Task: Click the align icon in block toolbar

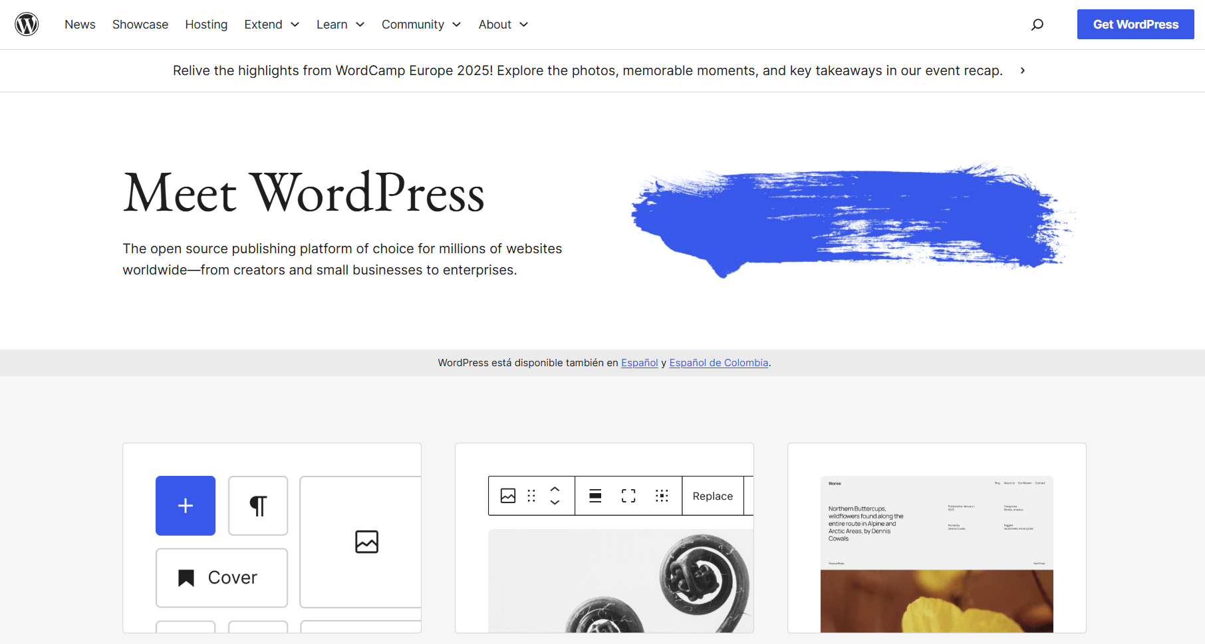Action: [x=595, y=496]
